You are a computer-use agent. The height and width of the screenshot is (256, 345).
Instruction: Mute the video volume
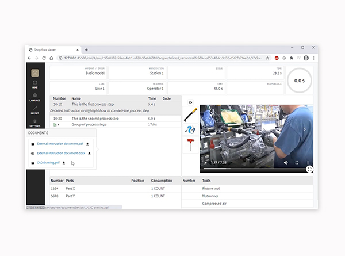pyautogui.click(x=285, y=163)
